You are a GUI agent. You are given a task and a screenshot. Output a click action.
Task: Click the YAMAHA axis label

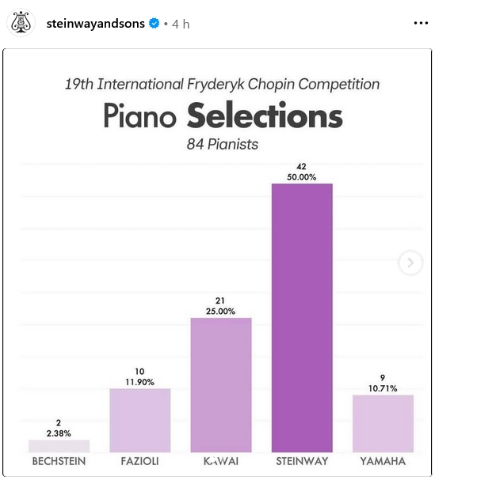[x=383, y=461]
